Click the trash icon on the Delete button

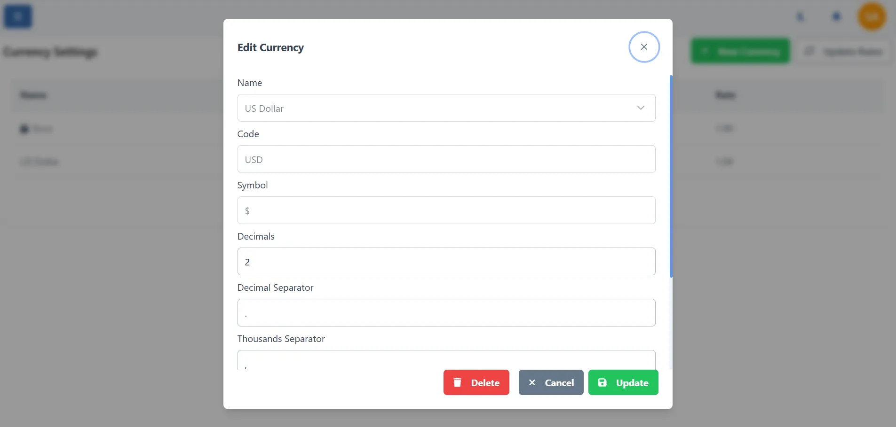pos(458,382)
